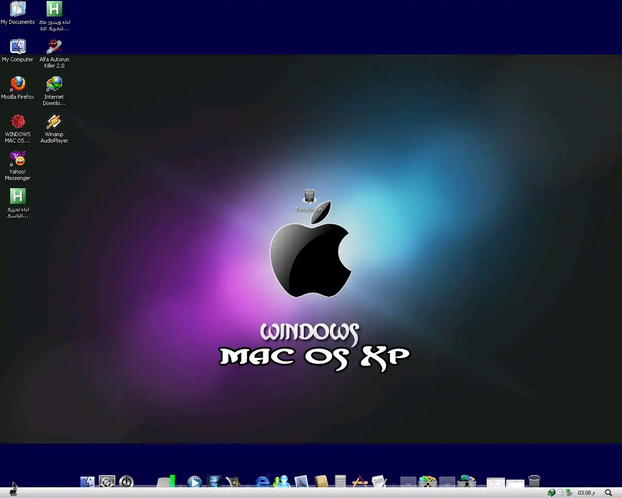Image resolution: width=622 pixels, height=498 pixels.
Task: Open System Preferences gear in the dock
Action: point(107,481)
